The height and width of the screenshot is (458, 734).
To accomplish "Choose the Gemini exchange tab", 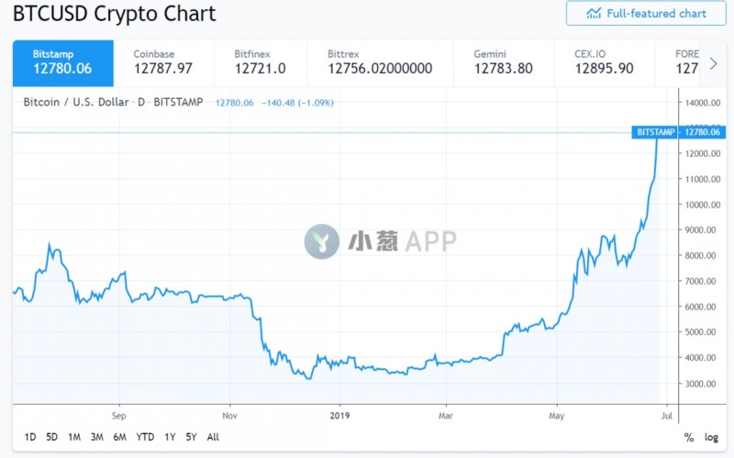I will 503,62.
